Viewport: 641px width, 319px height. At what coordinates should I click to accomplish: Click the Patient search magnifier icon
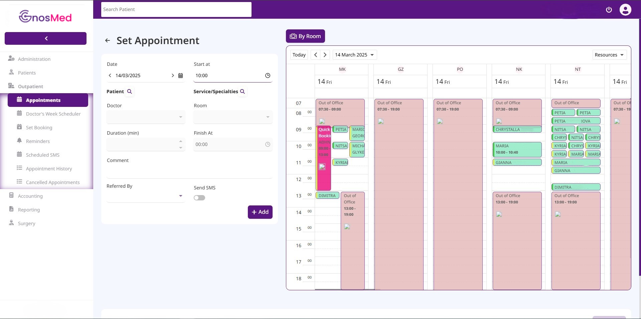point(130,92)
